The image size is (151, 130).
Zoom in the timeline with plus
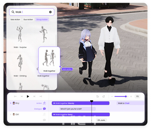(131, 96)
